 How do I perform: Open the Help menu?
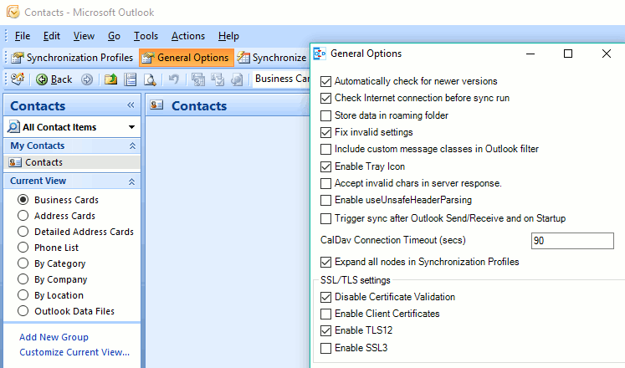228,36
